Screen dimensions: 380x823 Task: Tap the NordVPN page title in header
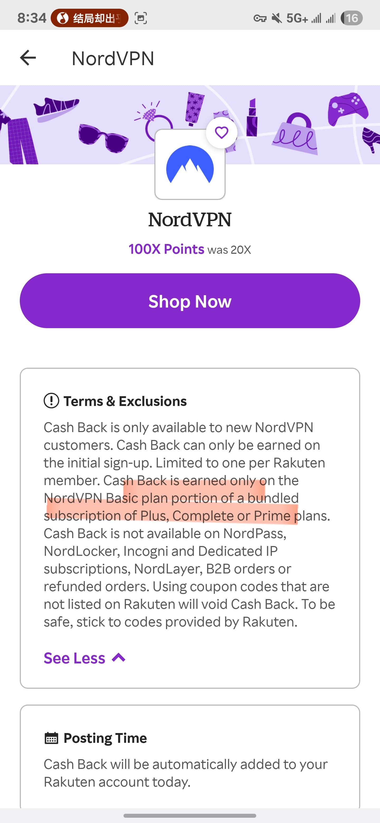click(x=113, y=59)
